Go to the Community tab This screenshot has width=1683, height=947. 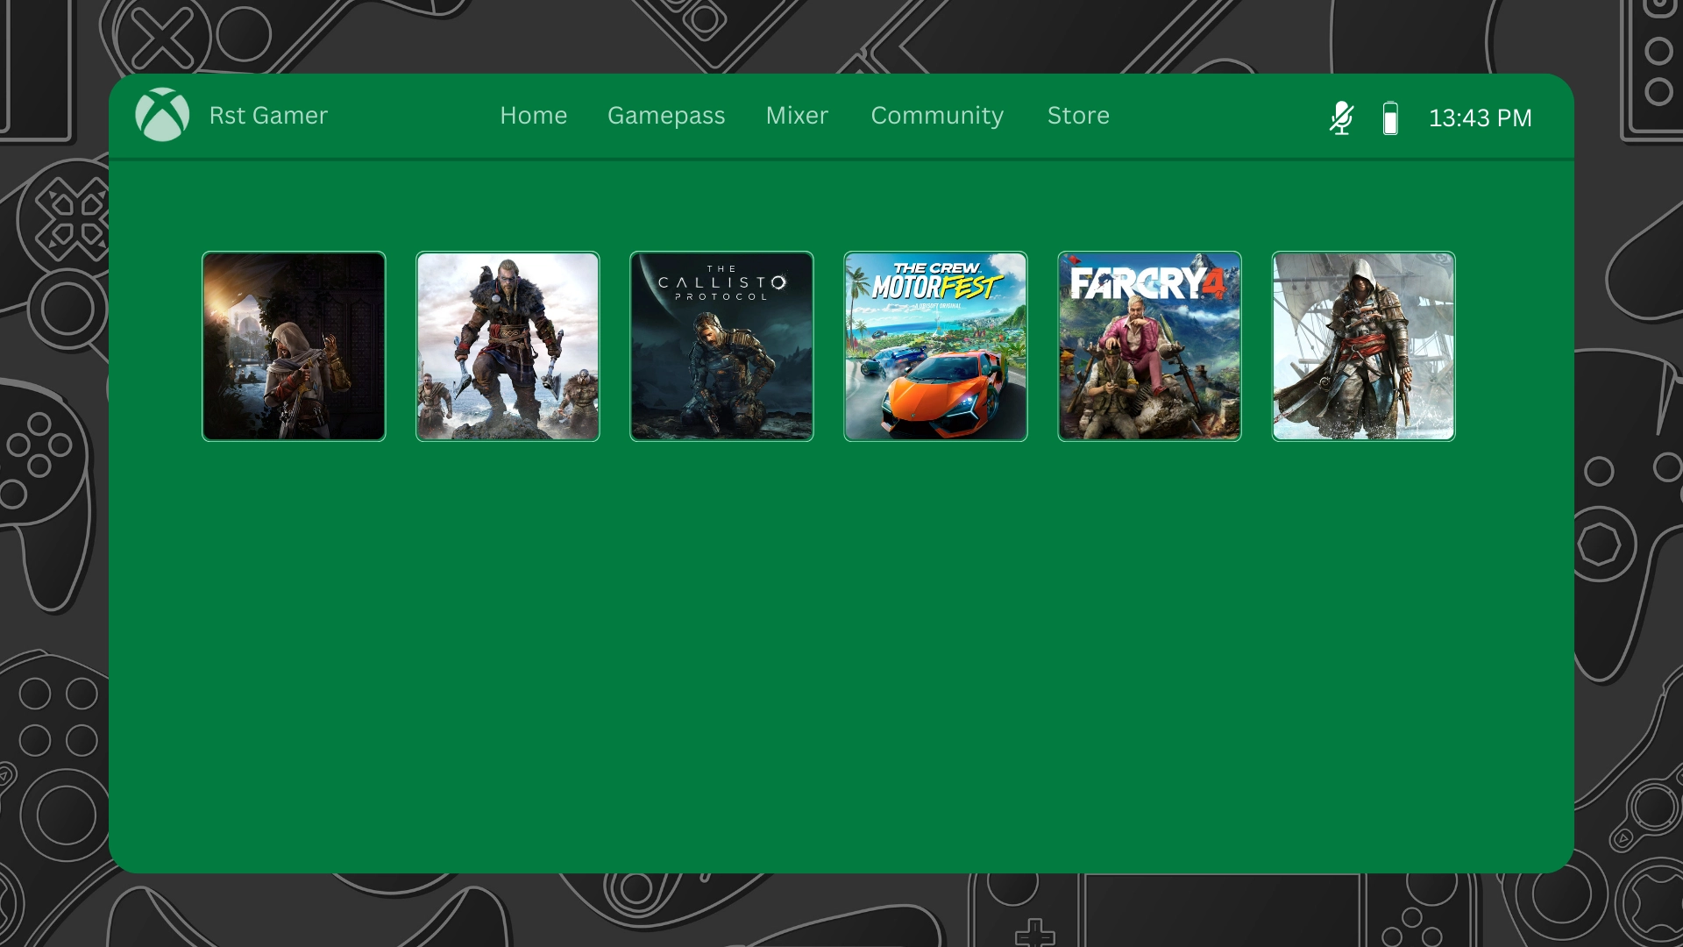point(937,116)
